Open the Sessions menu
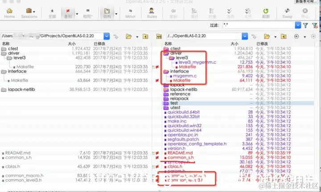The height and width of the screenshot is (192, 321). (x=29, y=13)
